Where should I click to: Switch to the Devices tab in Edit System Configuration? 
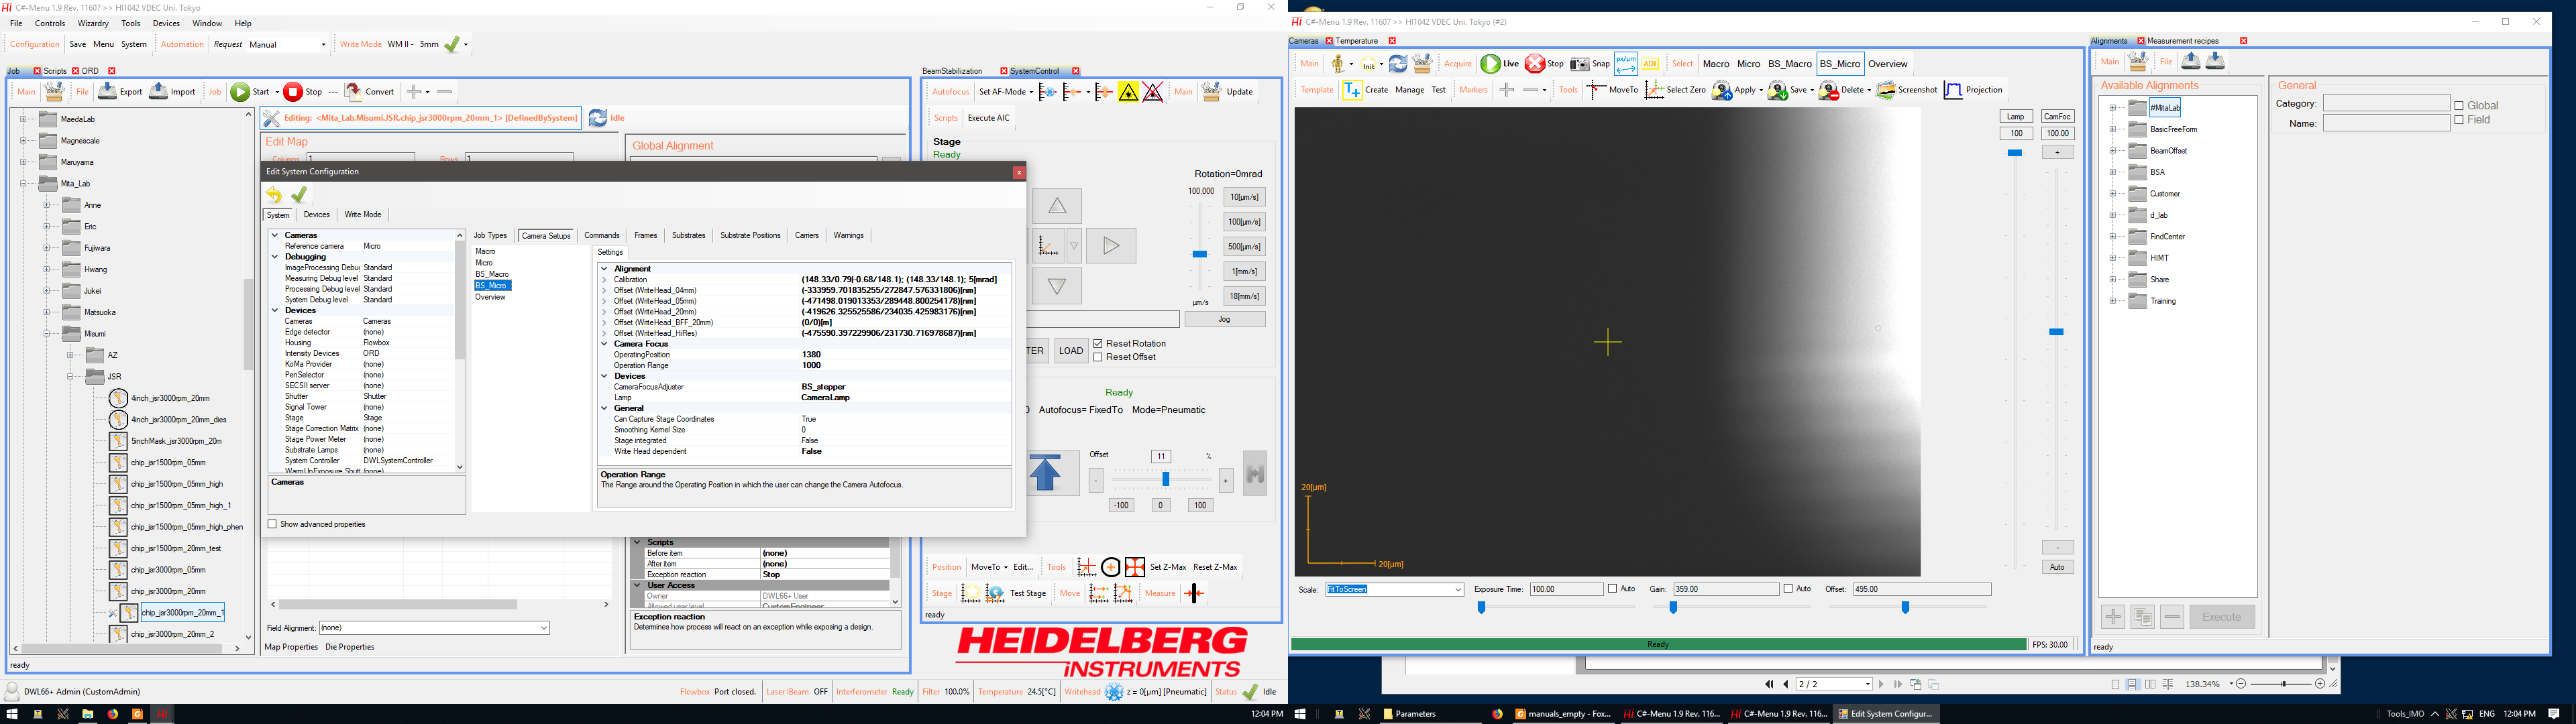(x=317, y=215)
